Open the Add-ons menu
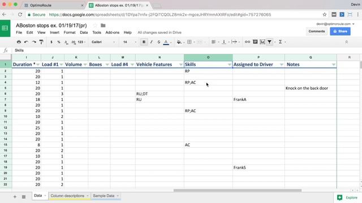Screen dimensions: 362x203 tap(113, 33)
